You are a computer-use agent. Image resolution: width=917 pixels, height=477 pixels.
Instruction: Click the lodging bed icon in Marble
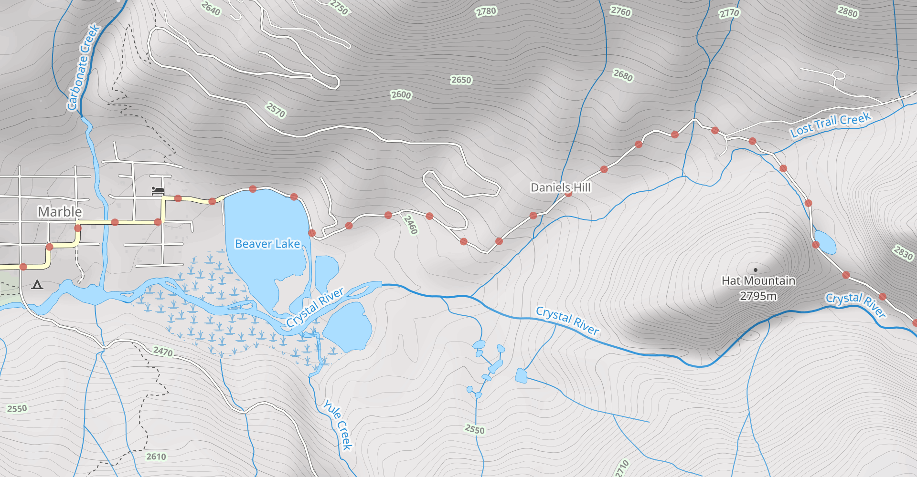pyautogui.click(x=158, y=191)
